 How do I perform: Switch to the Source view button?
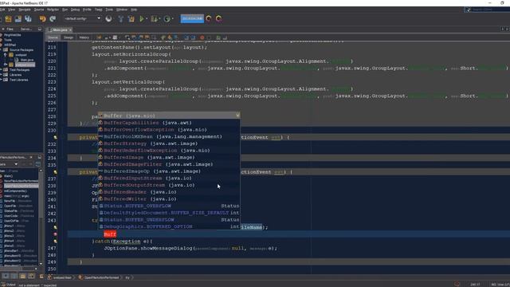tap(53, 37)
